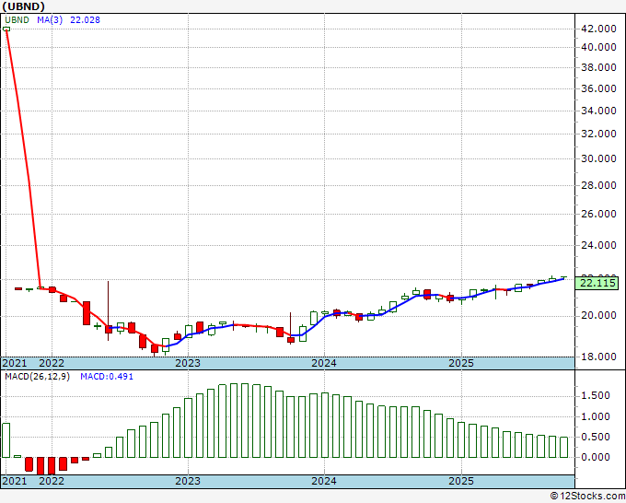Viewport: 626px width, 503px height.
Task: Click the first candle at 42.000
Action: click(6, 29)
